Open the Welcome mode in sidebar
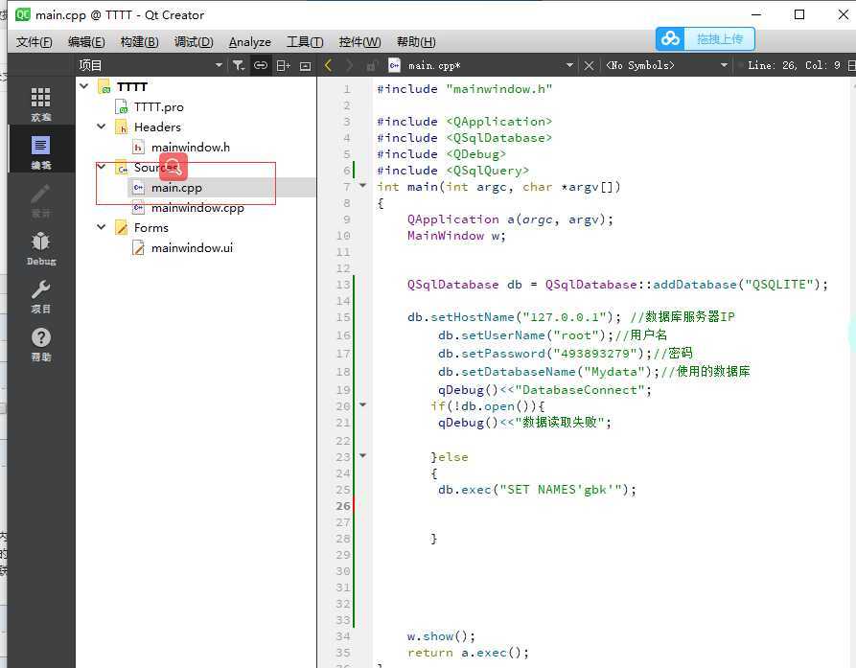The width and height of the screenshot is (856, 668). coord(41,104)
